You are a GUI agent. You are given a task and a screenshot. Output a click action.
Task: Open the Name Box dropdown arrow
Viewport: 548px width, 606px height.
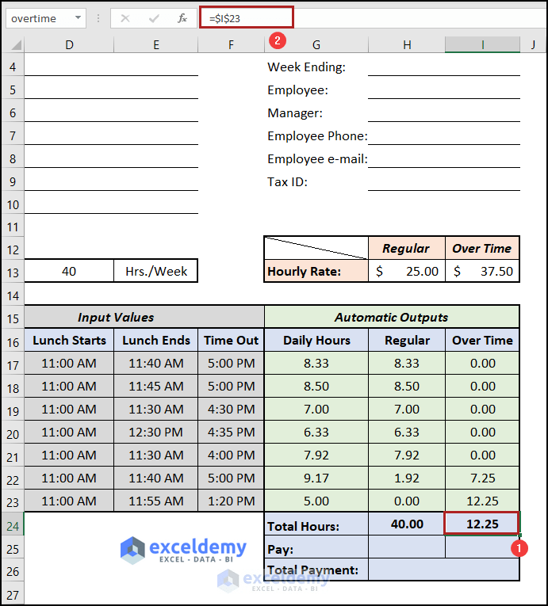(78, 17)
